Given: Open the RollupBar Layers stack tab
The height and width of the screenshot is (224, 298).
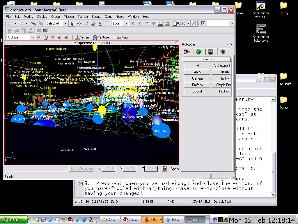Looking at the screenshot, I should [223, 52].
